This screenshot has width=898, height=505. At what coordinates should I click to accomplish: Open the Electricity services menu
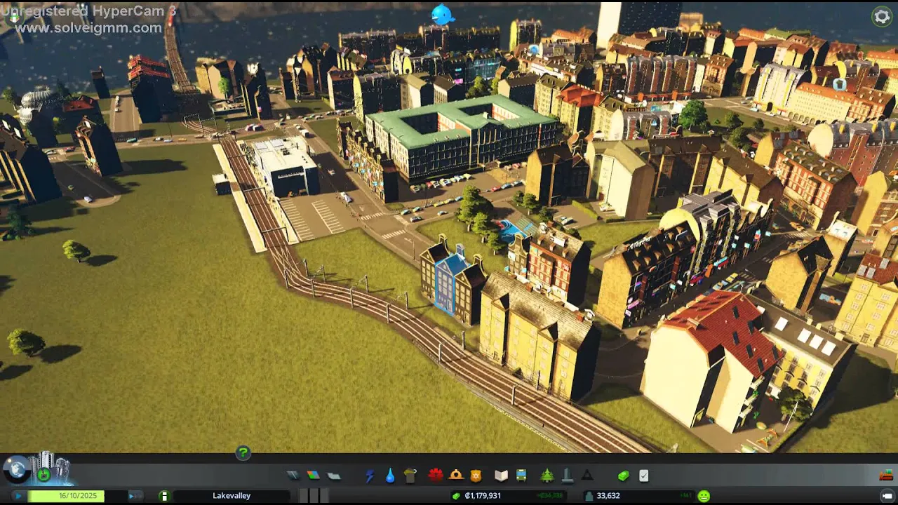click(370, 476)
